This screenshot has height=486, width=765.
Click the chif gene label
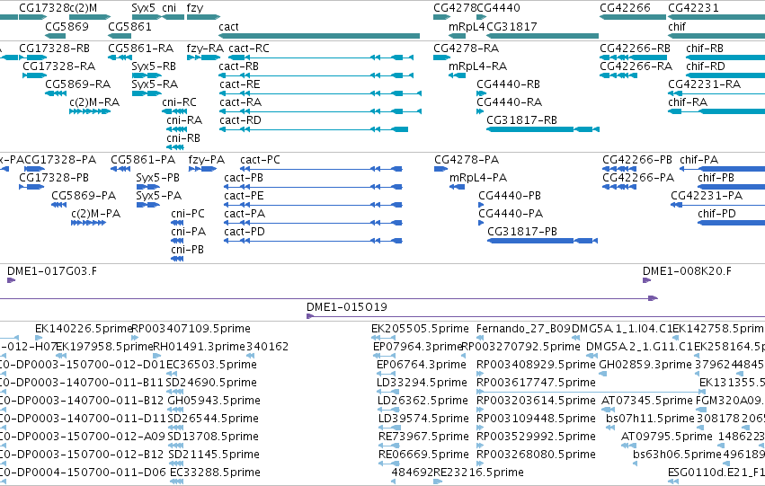click(x=677, y=27)
